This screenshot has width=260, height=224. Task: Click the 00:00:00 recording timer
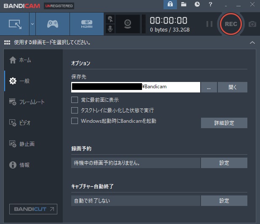pyautogui.click(x=169, y=21)
